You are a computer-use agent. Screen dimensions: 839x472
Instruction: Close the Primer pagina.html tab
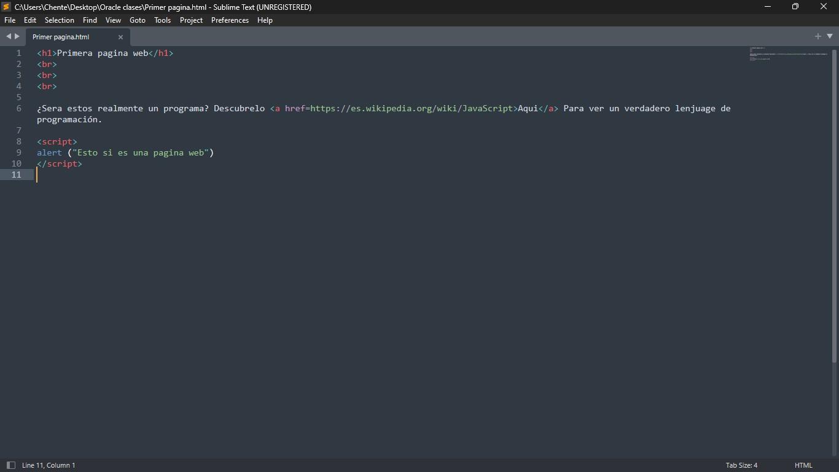120,37
